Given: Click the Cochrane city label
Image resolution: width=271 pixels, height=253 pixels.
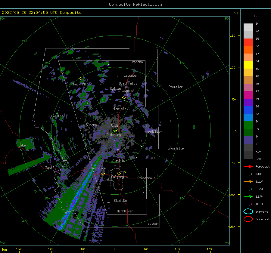Looking at the screenshot, I should click(98, 168).
